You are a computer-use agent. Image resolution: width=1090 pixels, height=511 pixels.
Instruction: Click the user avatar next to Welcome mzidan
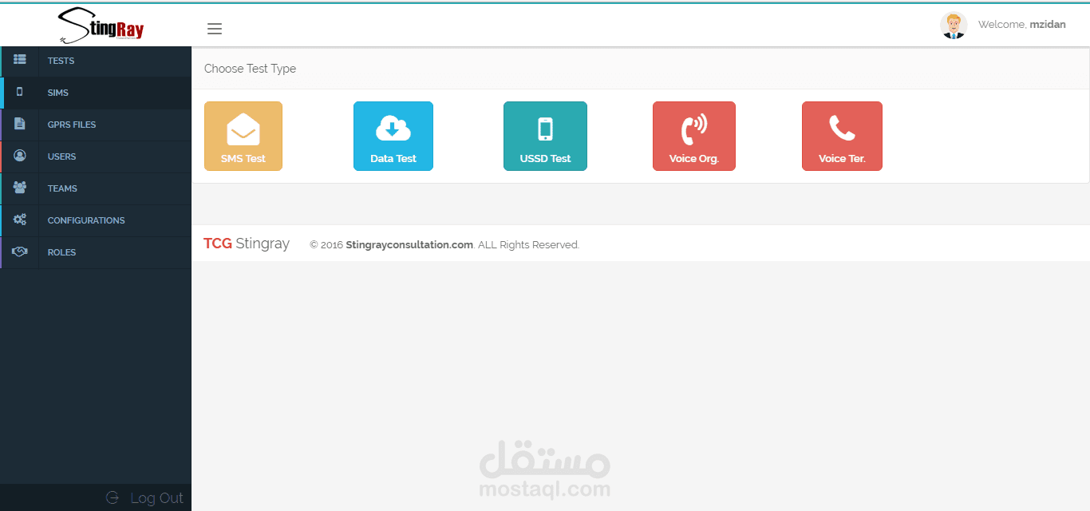click(x=954, y=25)
